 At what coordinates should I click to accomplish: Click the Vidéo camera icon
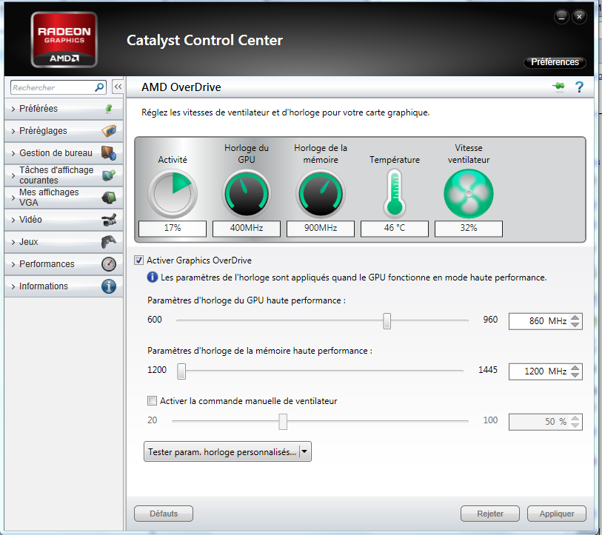pos(109,220)
